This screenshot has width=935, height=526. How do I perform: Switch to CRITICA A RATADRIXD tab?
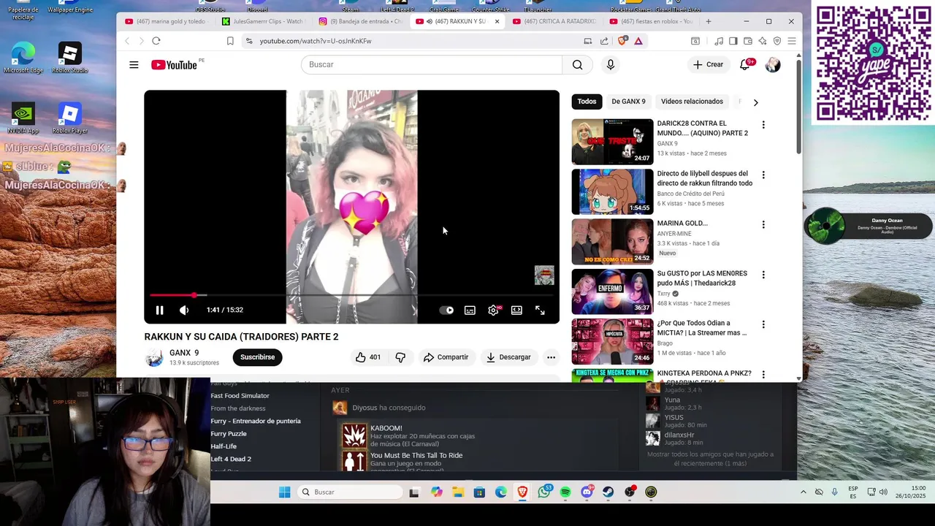click(556, 21)
